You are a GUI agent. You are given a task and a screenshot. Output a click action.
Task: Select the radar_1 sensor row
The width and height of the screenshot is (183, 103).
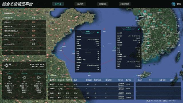click(x=24, y=40)
